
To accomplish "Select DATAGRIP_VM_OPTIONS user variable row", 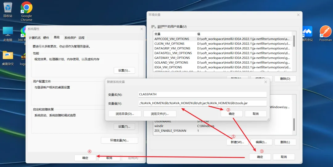I will click(223, 48).
